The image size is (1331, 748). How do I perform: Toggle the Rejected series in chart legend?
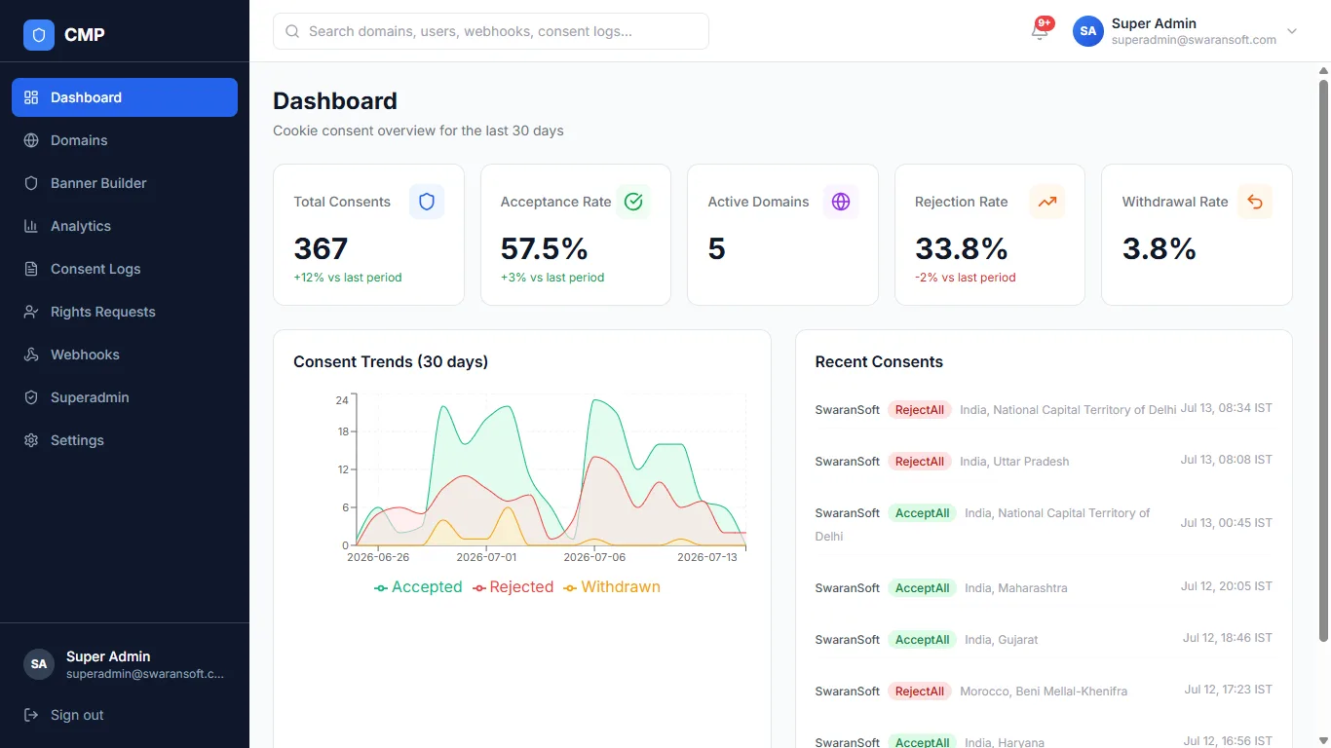[x=513, y=587]
